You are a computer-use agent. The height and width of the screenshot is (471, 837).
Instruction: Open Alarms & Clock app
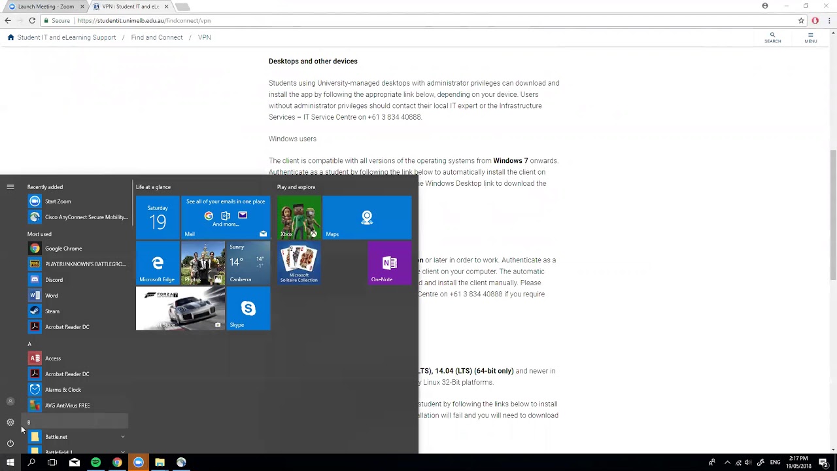(x=77, y=390)
